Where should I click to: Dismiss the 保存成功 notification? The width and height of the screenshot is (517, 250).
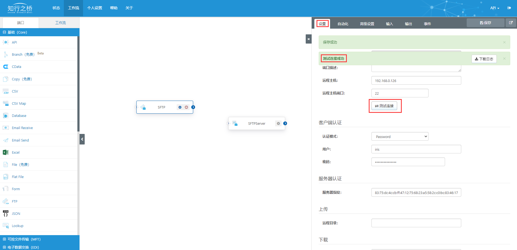pos(504,42)
